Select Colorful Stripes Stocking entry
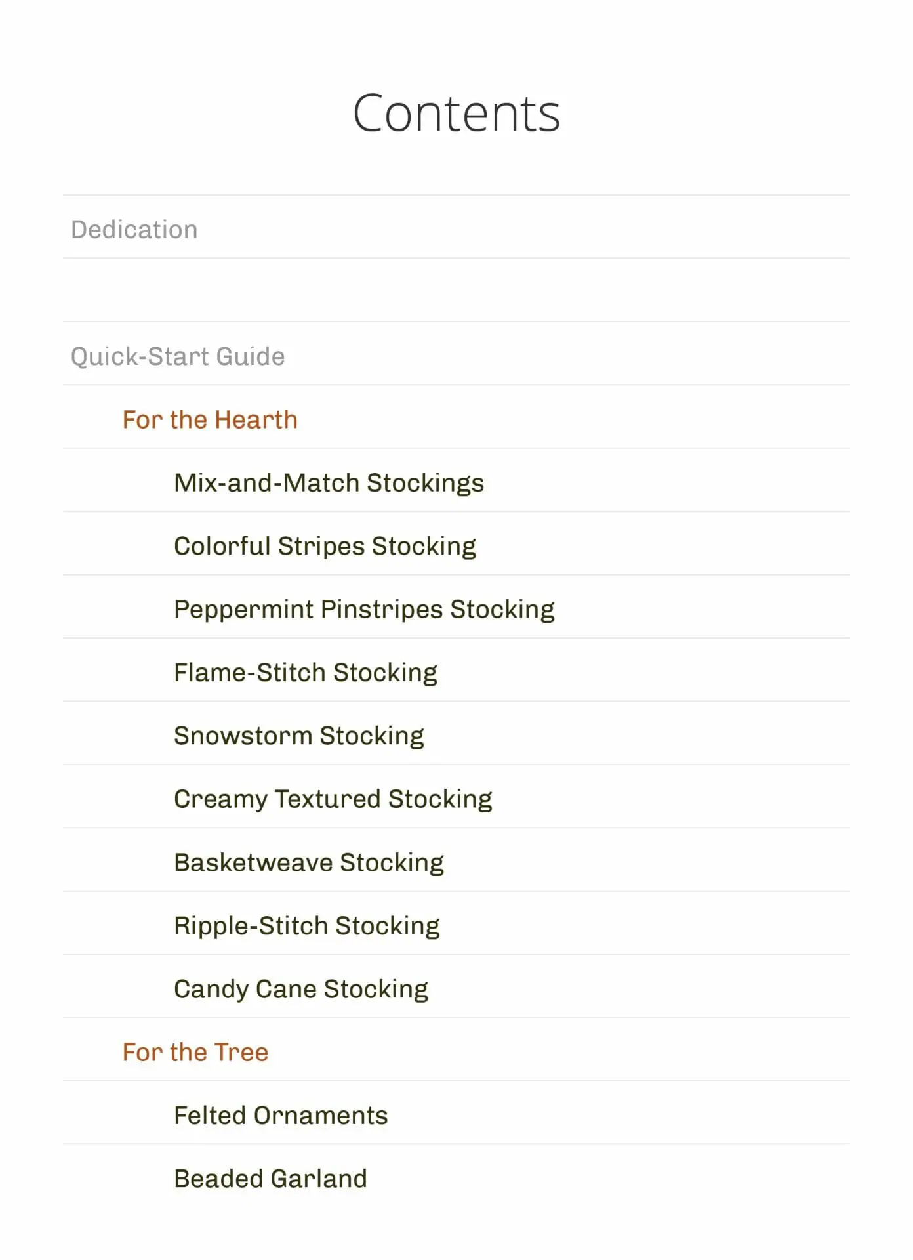Viewport: 913px width, 1260px height. click(x=325, y=546)
